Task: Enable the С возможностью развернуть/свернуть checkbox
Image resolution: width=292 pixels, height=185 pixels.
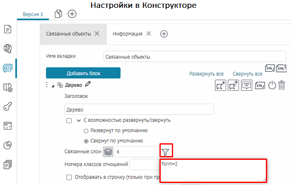Action: pos(69,120)
